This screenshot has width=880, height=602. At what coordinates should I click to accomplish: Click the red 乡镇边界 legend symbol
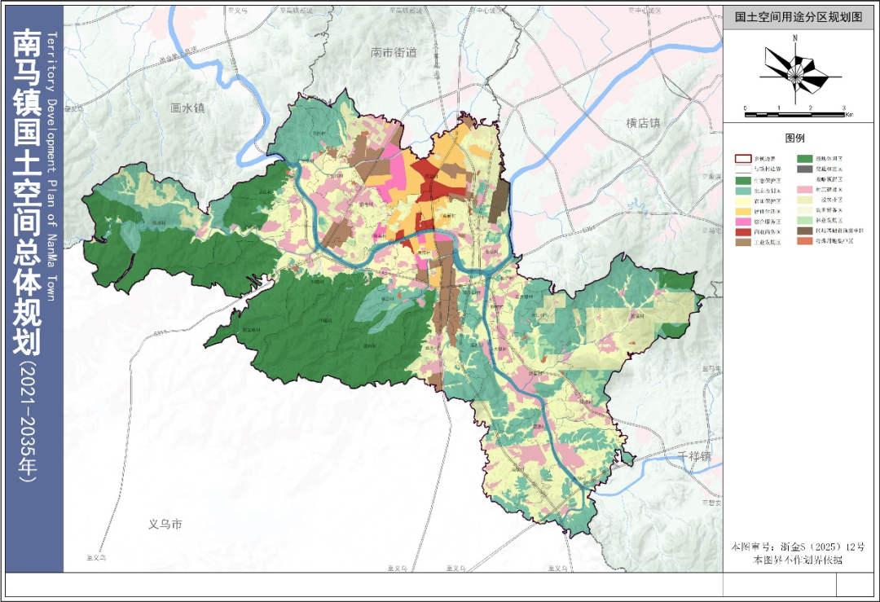coord(741,159)
